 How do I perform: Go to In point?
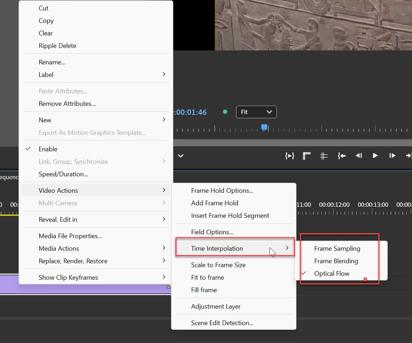tap(341, 156)
